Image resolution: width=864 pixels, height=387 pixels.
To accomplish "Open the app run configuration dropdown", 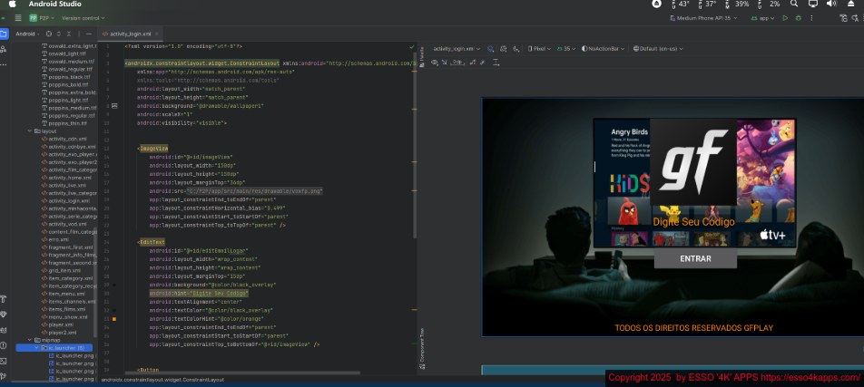I will (x=762, y=18).
